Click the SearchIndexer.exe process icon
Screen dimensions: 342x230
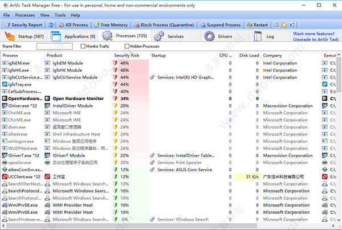tap(5, 219)
